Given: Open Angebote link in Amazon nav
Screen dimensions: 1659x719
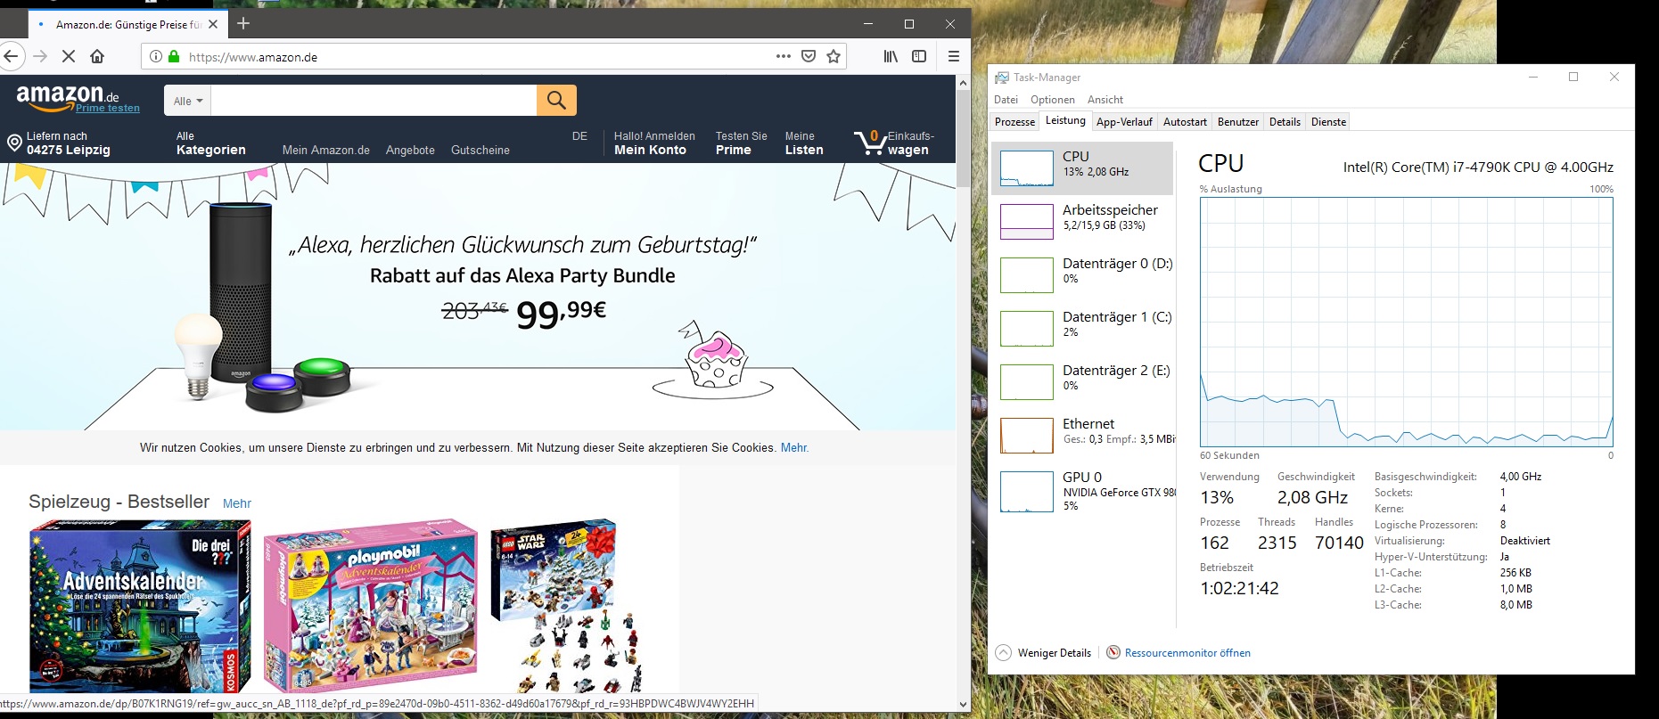Looking at the screenshot, I should point(410,150).
